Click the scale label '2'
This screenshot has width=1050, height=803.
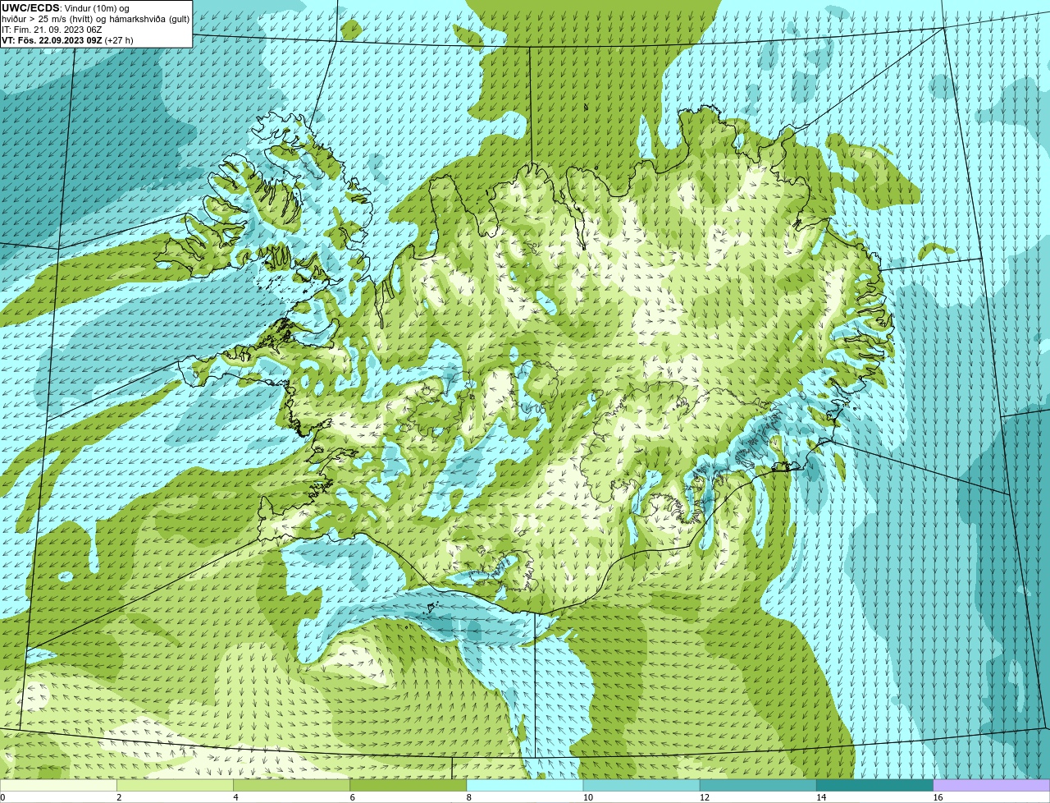tap(119, 797)
